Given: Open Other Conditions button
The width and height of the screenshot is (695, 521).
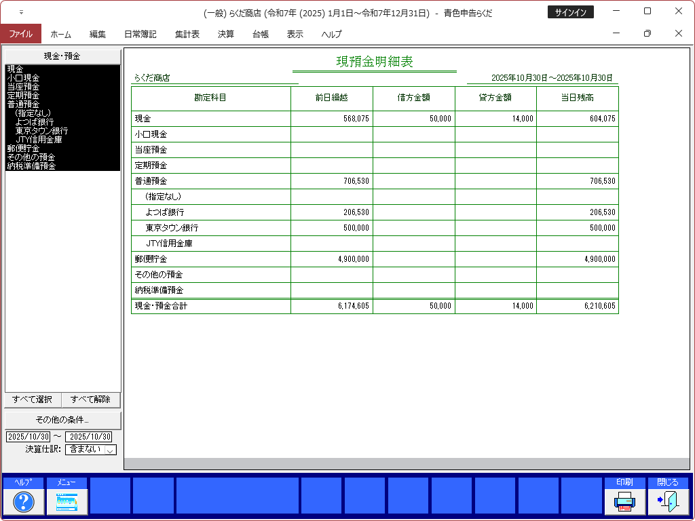Looking at the screenshot, I should point(62,420).
